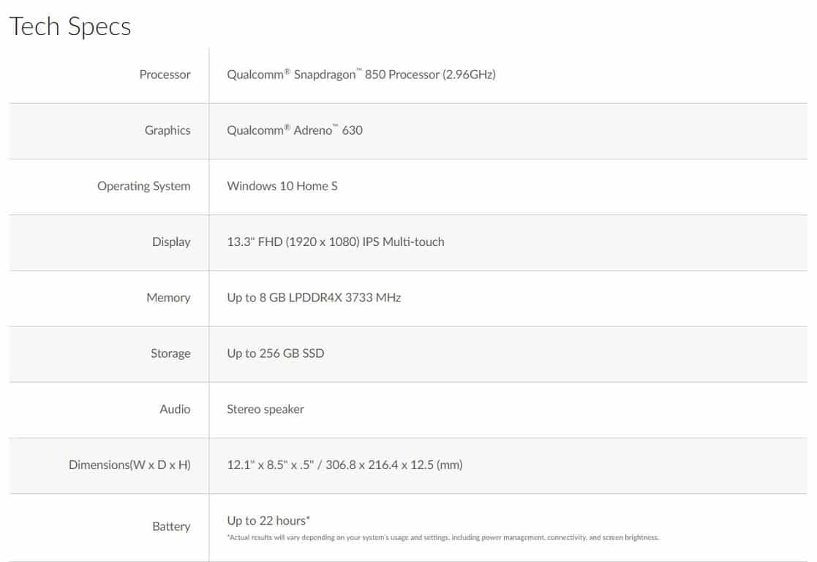Click the Tech Specs heading

tap(69, 26)
